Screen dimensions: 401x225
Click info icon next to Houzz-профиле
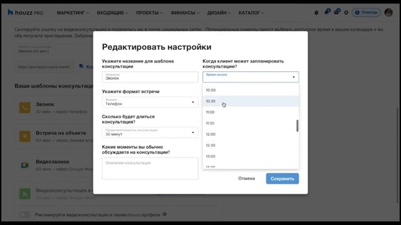[165, 214]
